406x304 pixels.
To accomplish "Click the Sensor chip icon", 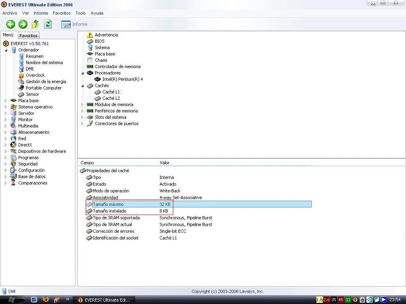I will (x=21, y=94).
